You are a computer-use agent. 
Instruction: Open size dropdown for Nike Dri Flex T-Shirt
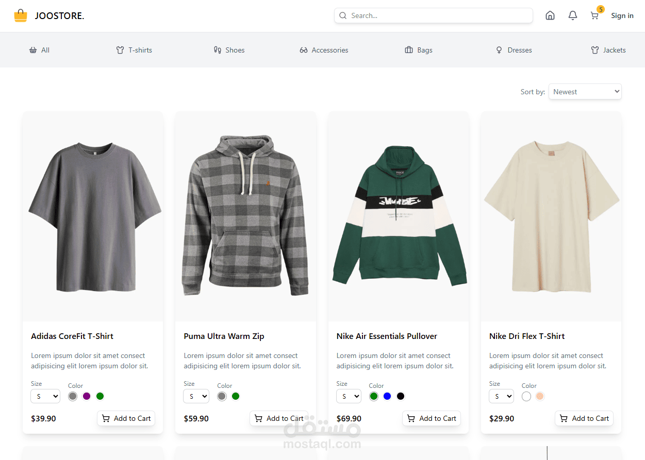click(x=502, y=396)
